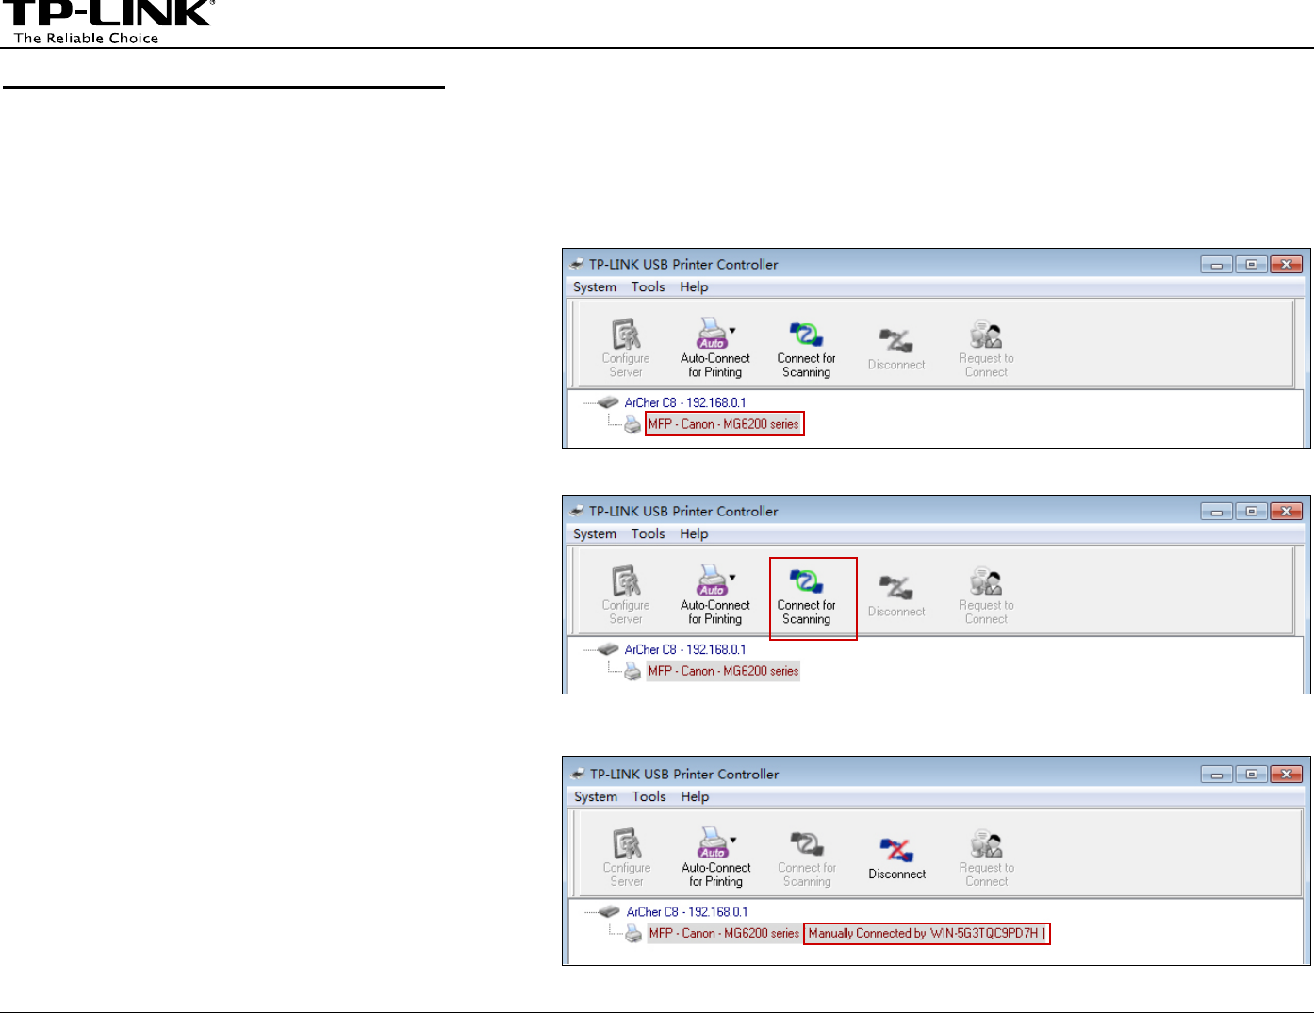The image size is (1314, 1013).
Task: Maximize the top TP-LINK USB Printer Controller window
Action: tap(1251, 265)
